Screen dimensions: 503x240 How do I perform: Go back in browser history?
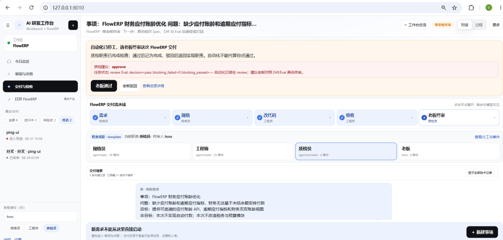point(8,7)
